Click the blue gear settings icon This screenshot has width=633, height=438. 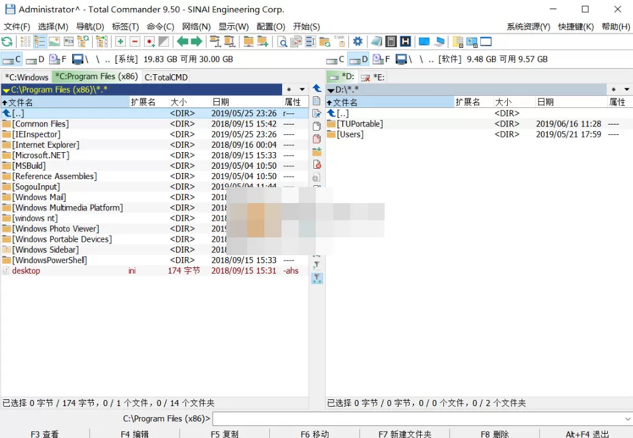pos(358,42)
